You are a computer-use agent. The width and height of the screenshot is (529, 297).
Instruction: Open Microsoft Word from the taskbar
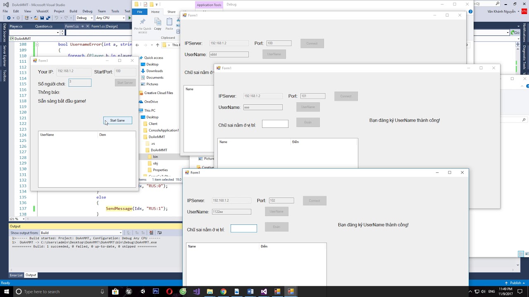(x=250, y=292)
